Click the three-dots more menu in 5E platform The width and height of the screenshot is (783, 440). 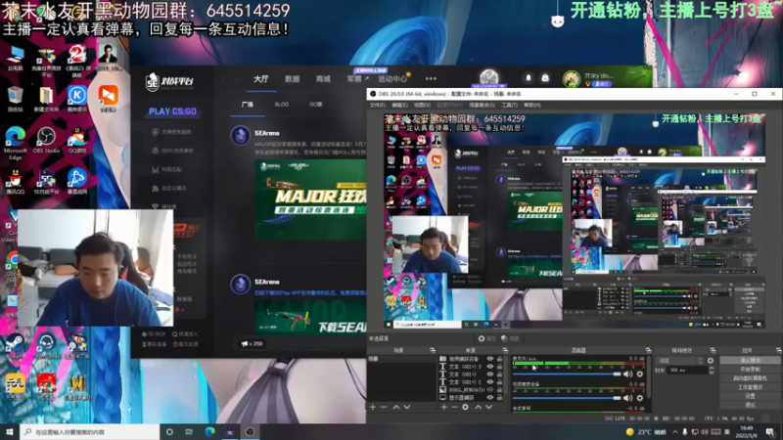[431, 78]
